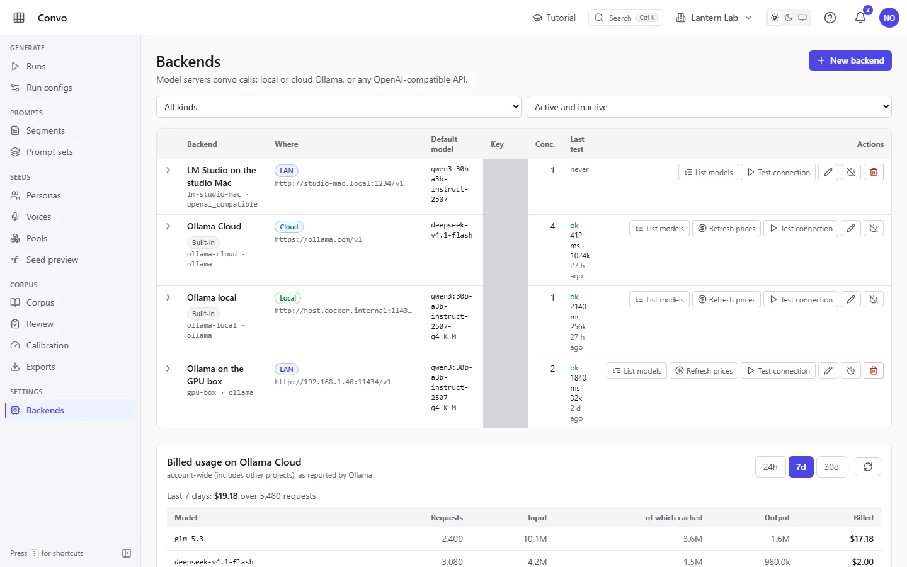Deactivate the Ollama Cloud backend
The height and width of the screenshot is (567, 907).
click(874, 228)
